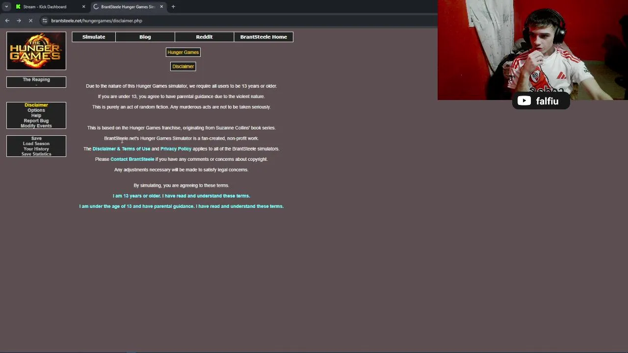The image size is (628, 353).
Task: Select Disclaimer in the sidebar
Action: pos(36,105)
